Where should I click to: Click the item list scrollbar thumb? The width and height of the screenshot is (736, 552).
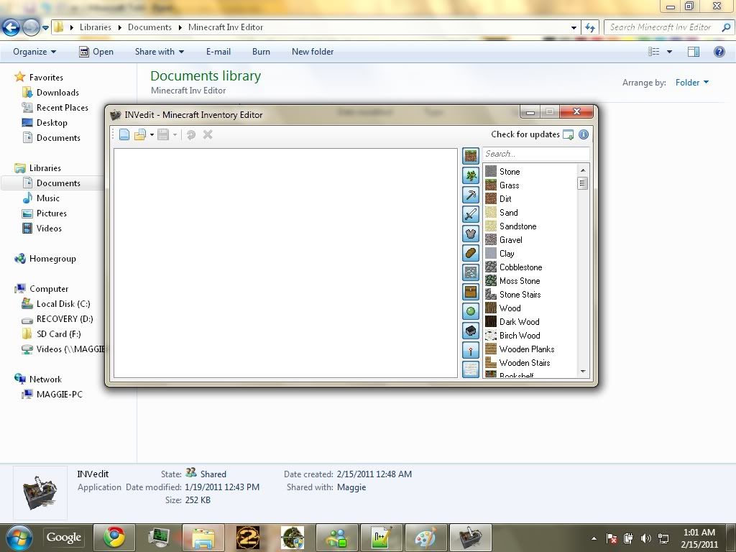(582, 183)
